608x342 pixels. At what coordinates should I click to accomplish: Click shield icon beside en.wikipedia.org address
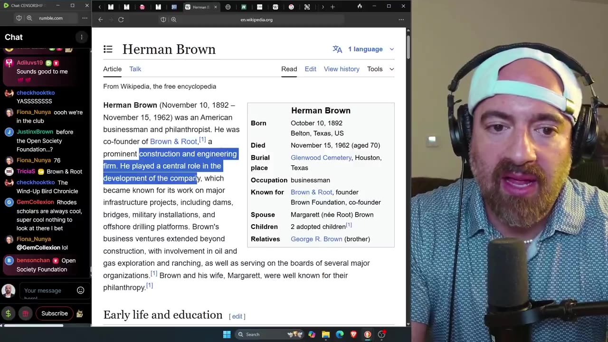(x=163, y=19)
